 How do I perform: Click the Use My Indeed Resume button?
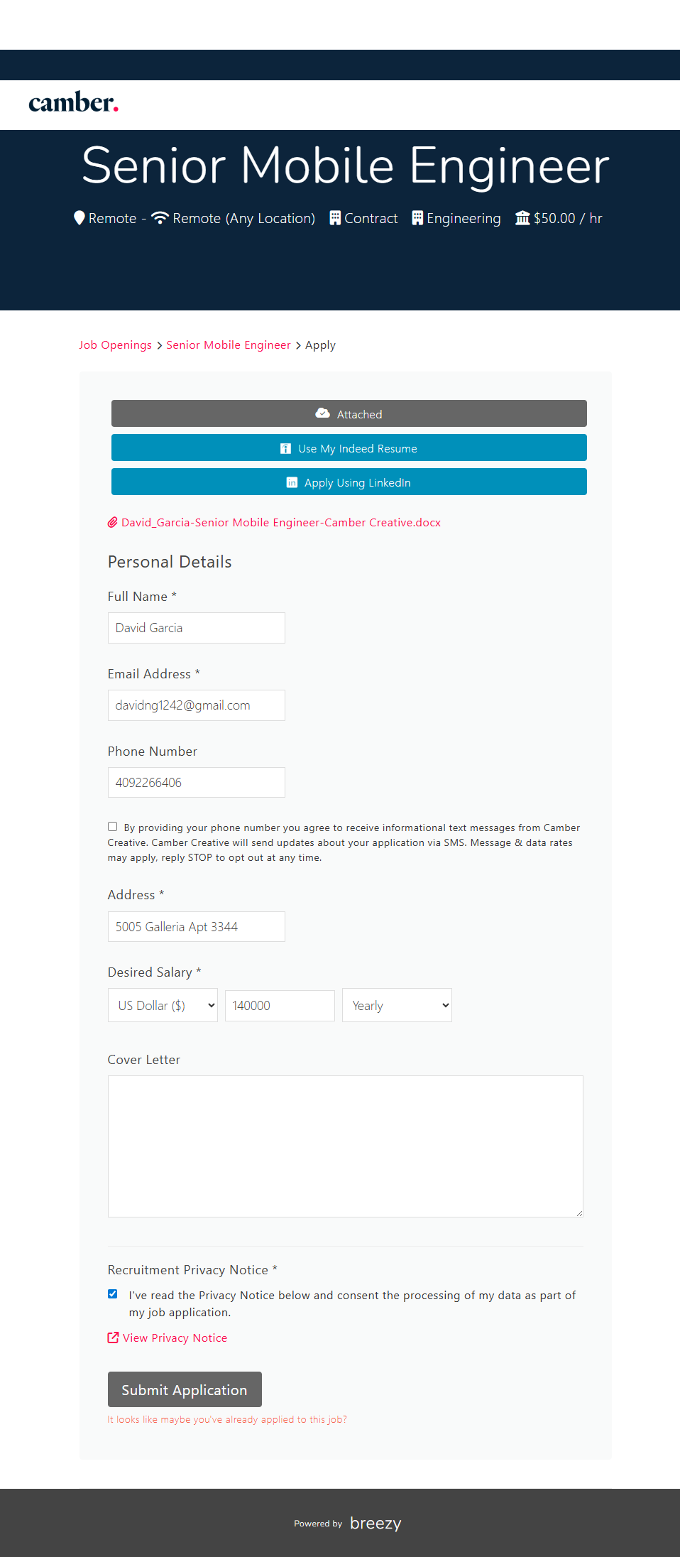[349, 448]
